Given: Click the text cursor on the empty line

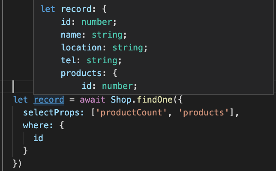Looking at the screenshot, I should (13, 87).
